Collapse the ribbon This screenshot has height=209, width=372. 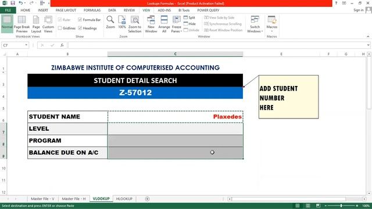pos(368,37)
